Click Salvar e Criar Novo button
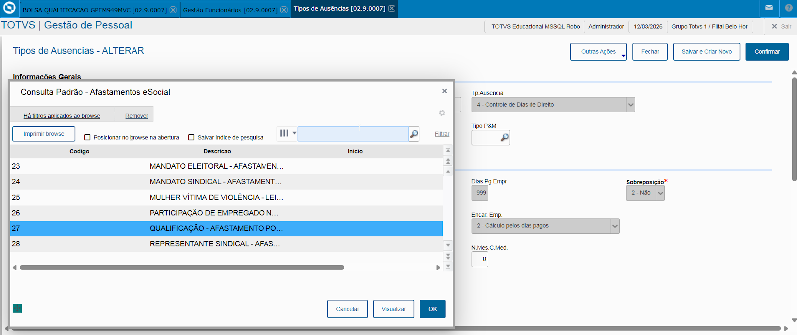 click(707, 52)
